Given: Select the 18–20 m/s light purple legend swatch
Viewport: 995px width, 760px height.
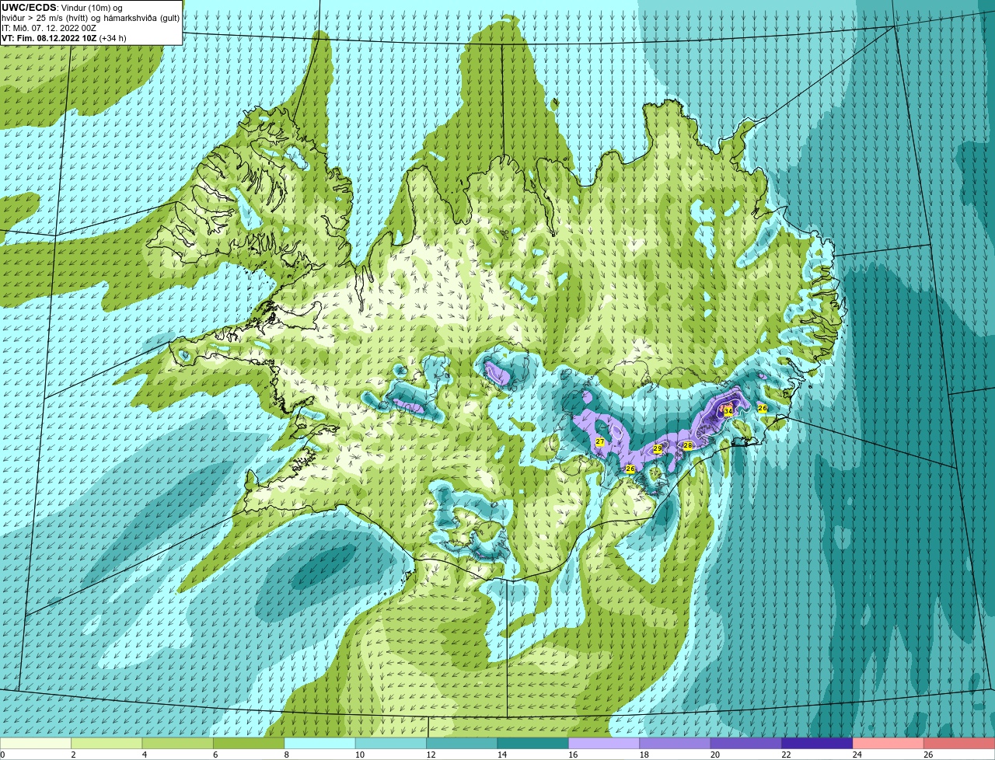Looking at the screenshot, I should point(676,743).
